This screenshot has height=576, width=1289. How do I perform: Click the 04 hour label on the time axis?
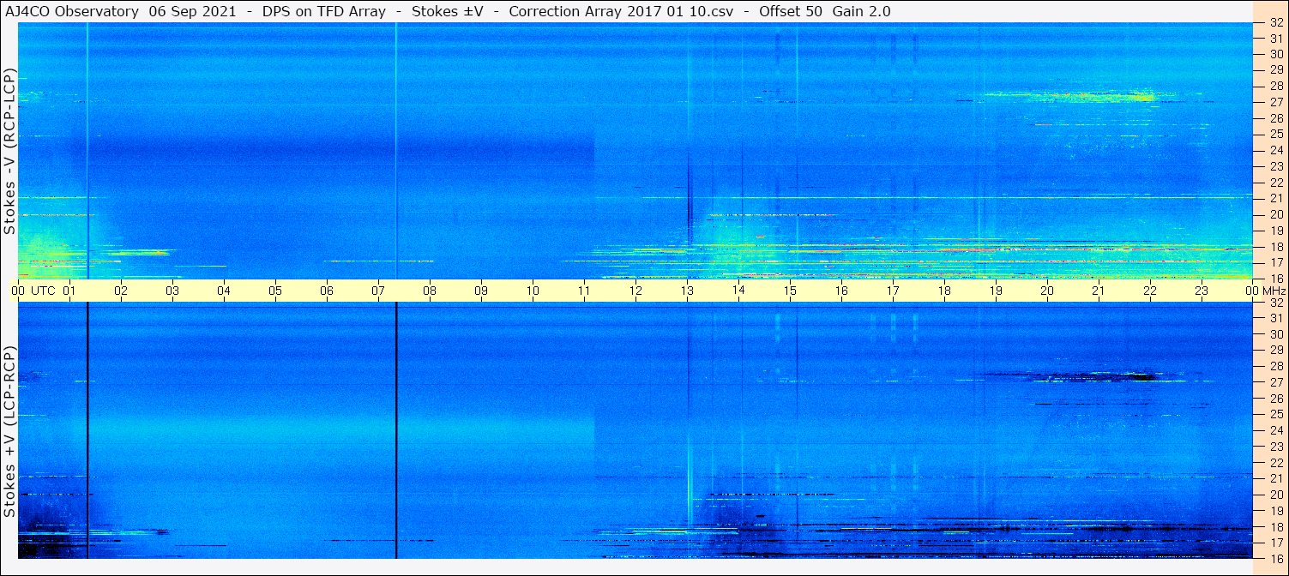(x=224, y=291)
